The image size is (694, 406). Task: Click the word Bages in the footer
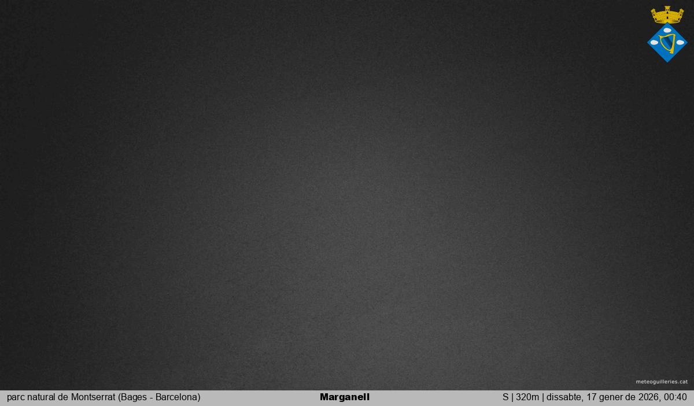[134, 397]
